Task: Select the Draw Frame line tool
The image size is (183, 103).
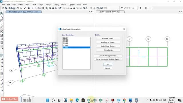Action: (2, 24)
